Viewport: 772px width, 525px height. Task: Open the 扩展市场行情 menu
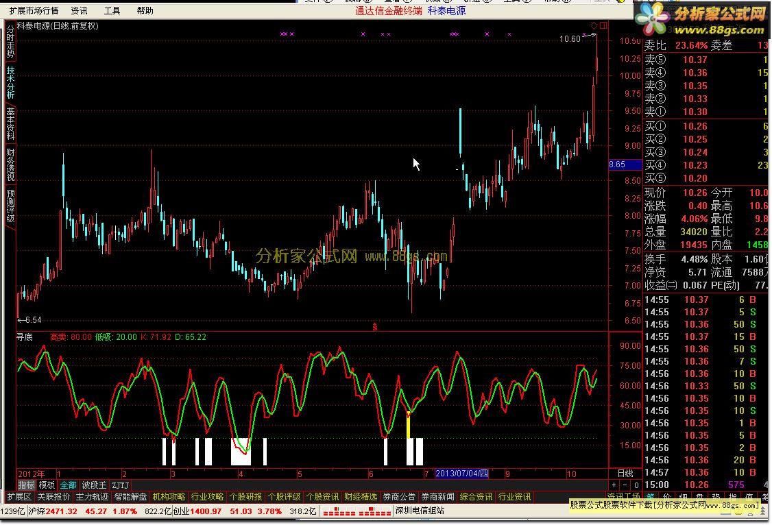34,10
